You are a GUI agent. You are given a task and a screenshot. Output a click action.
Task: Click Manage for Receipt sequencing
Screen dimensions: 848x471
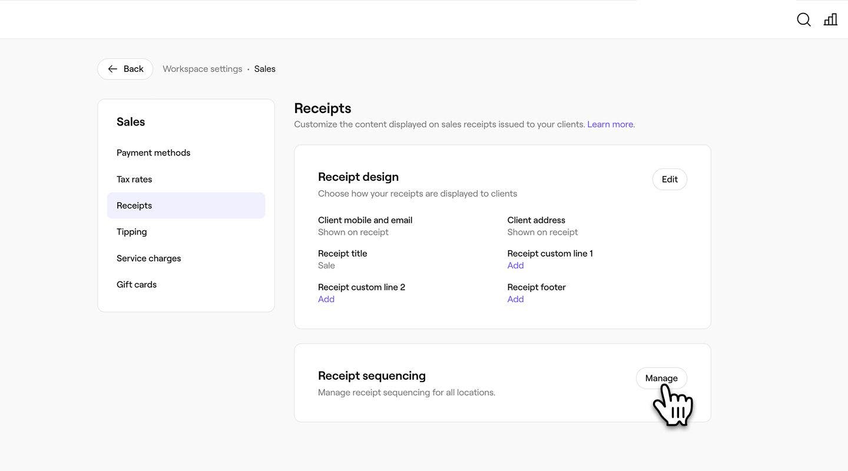click(x=661, y=378)
